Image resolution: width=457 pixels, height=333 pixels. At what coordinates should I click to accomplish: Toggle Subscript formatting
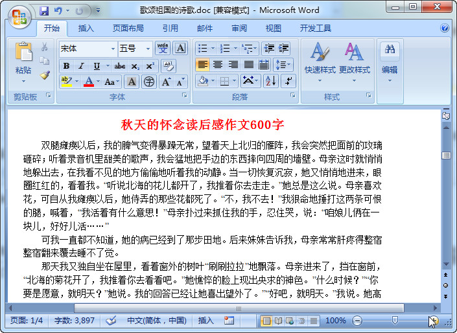point(135,66)
